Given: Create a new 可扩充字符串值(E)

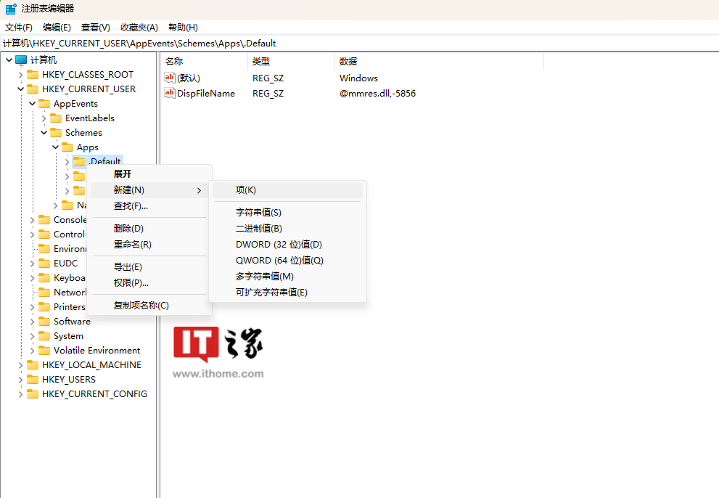Looking at the screenshot, I should [x=287, y=293].
